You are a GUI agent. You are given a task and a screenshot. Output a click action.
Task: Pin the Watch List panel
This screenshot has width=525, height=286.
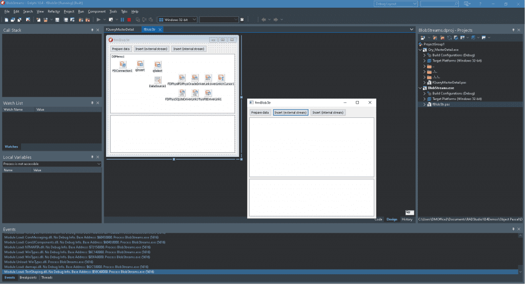click(92, 103)
